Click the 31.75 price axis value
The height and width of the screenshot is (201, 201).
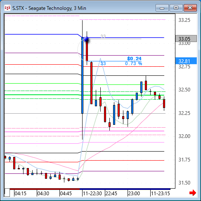184,160
